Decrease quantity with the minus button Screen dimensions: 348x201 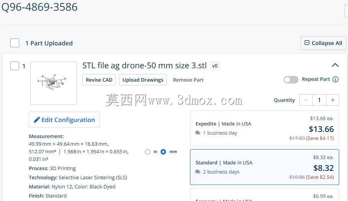pos(306,100)
